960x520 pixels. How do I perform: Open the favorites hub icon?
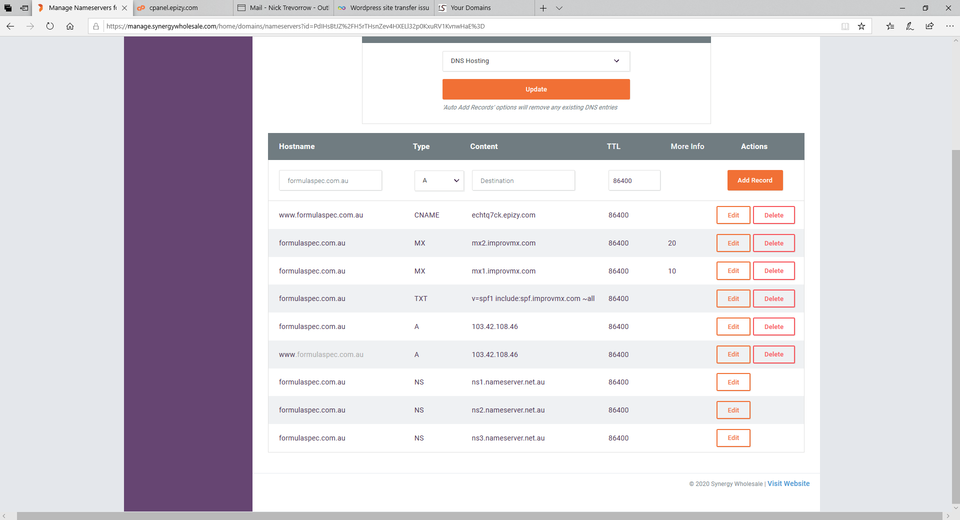tap(890, 26)
